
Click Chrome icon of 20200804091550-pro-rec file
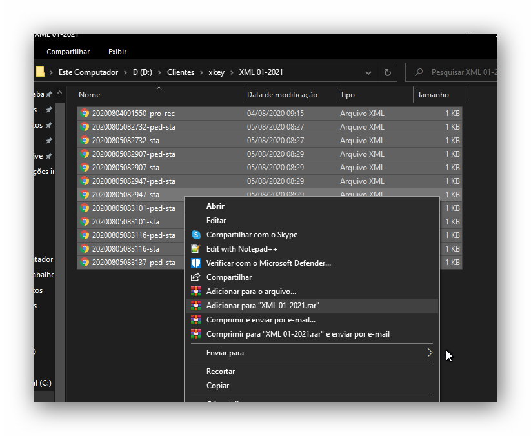coord(85,114)
